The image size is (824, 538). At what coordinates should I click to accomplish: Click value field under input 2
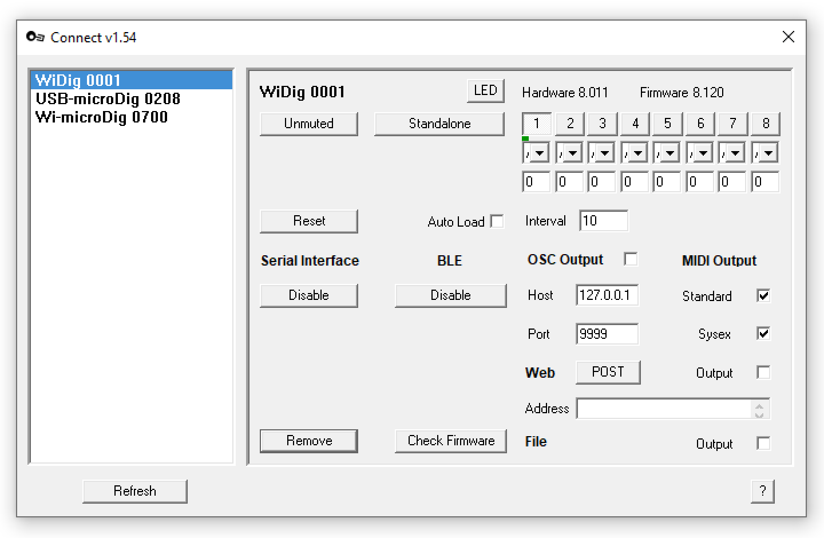point(570,182)
